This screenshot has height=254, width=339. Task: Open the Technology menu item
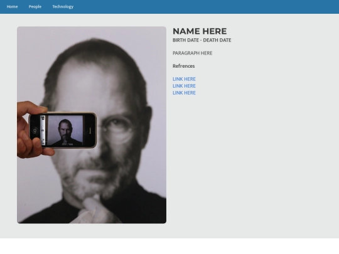tap(63, 7)
